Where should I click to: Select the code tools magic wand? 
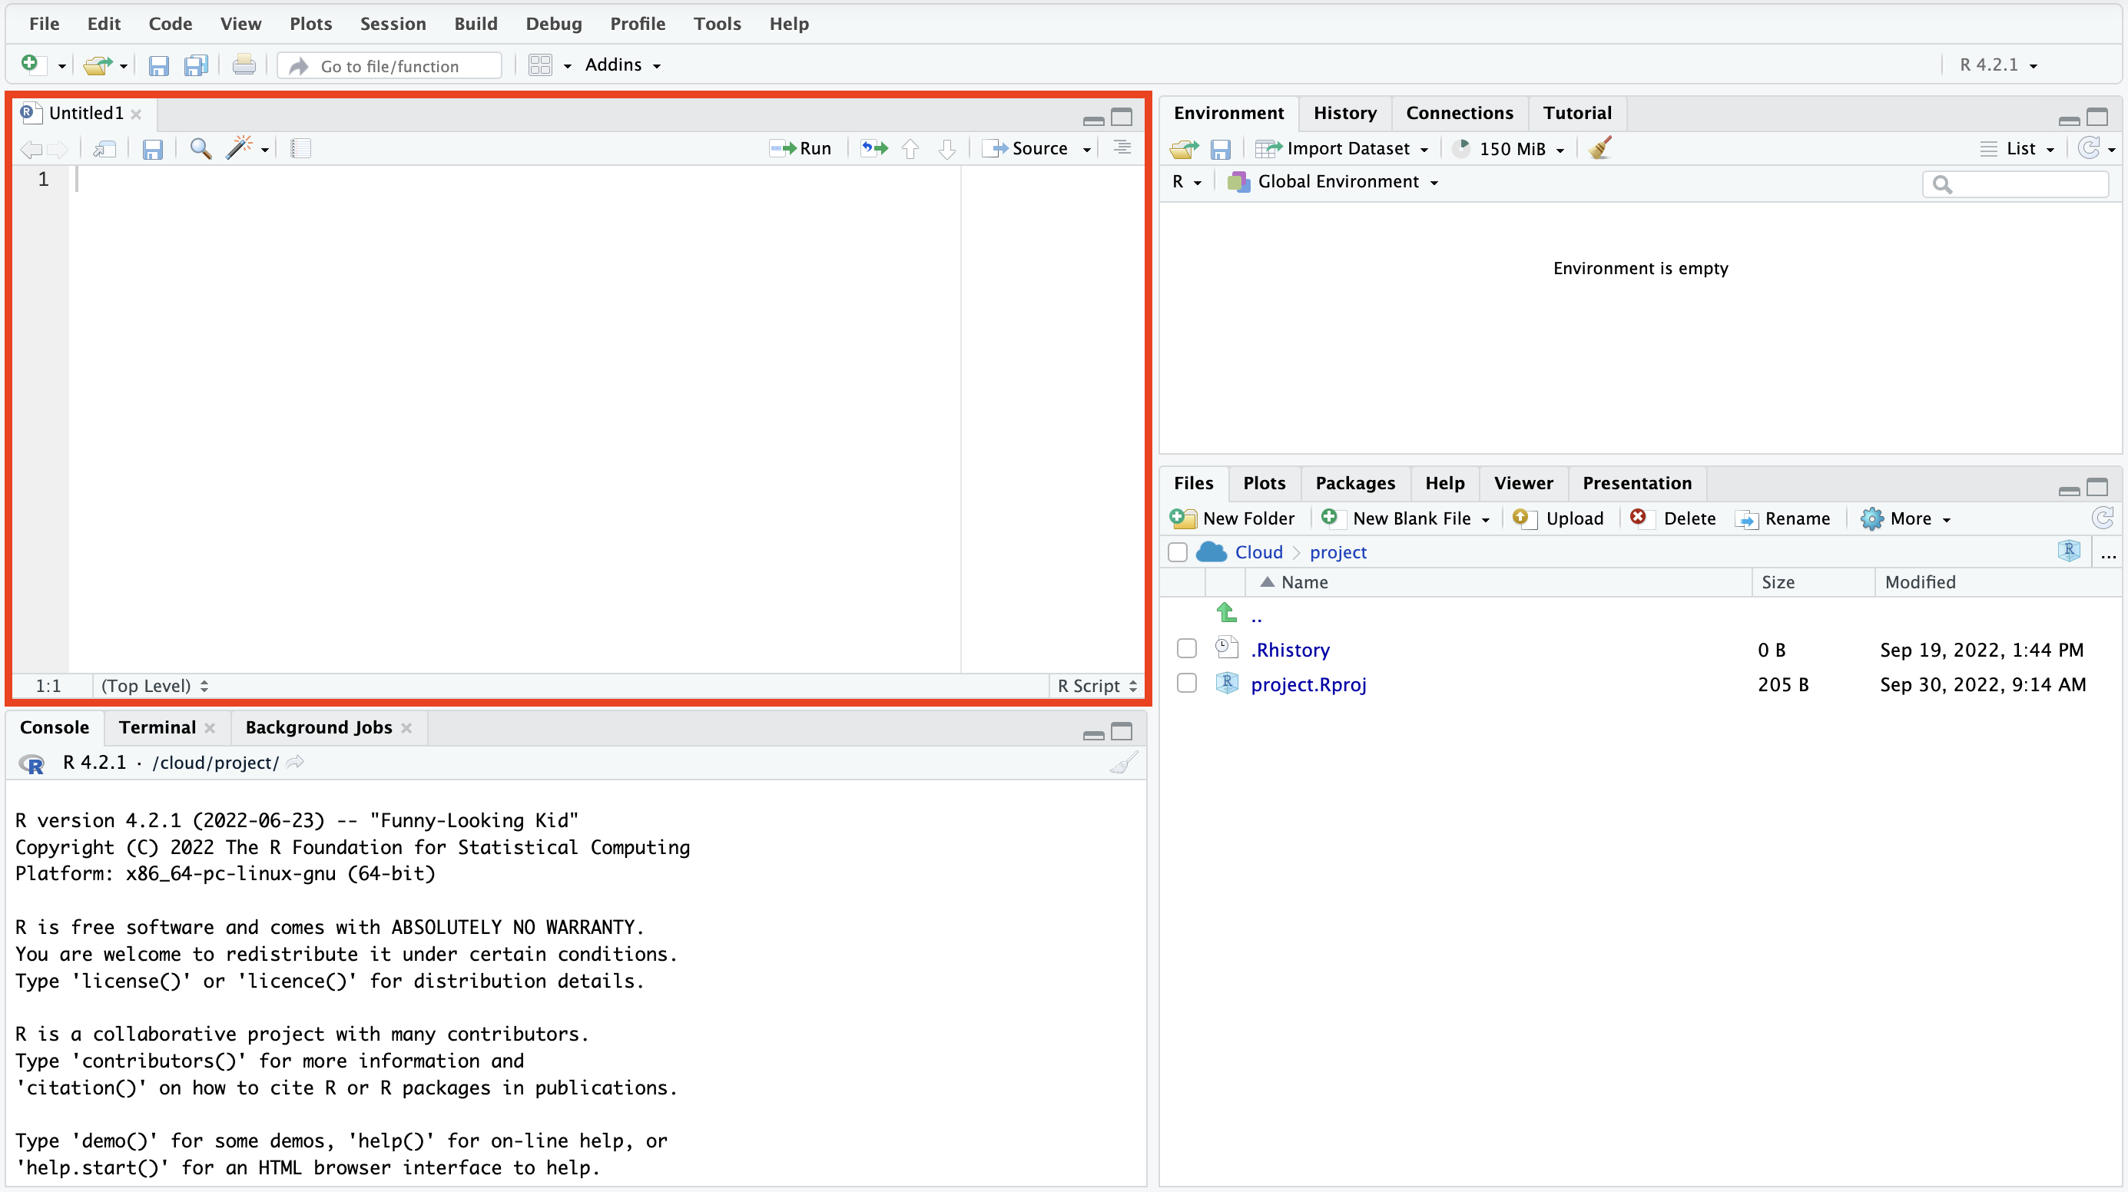[240, 149]
